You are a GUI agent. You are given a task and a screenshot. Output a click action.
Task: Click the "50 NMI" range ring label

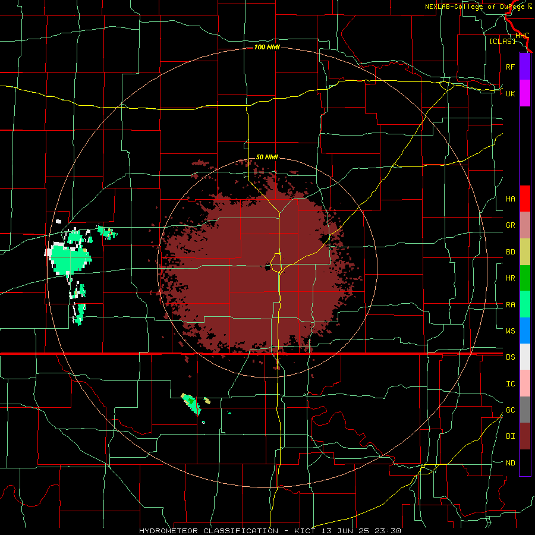[x=267, y=157]
